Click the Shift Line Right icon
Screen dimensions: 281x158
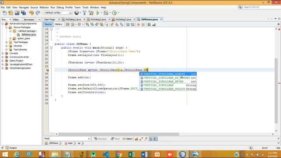133,25
